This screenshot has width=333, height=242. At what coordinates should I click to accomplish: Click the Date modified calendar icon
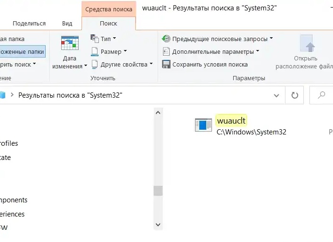(x=70, y=43)
